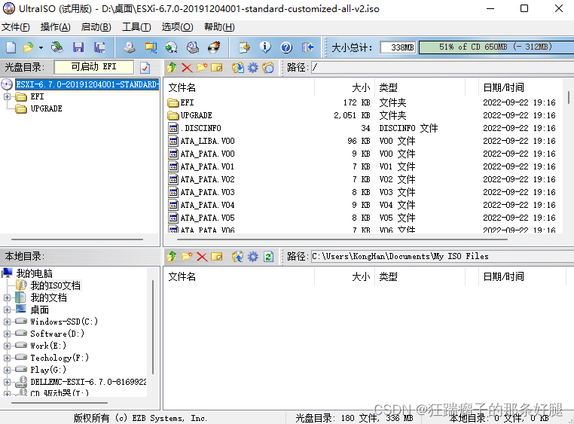The image size is (574, 424).
Task: Open the 启动(B) menu
Action: pyautogui.click(x=96, y=27)
